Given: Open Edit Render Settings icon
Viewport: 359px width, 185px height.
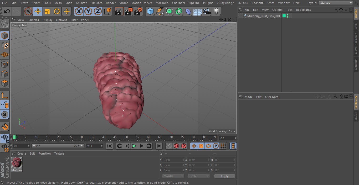Looking at the screenshot, I should 138,11.
